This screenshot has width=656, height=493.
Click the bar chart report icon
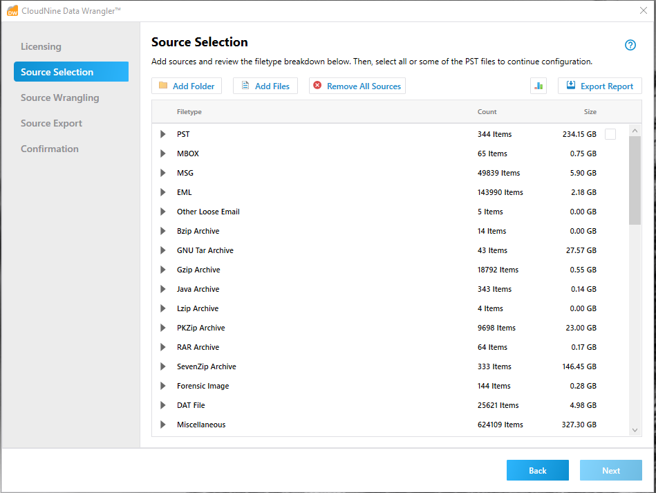538,86
